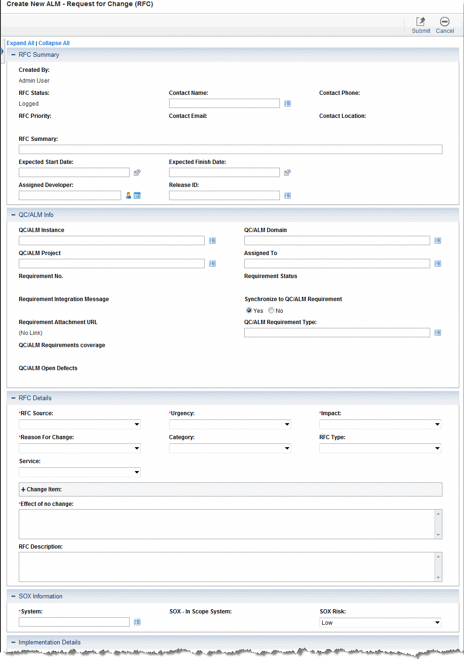Expand the Change Item section
Image resolution: width=464 pixels, height=659 pixels.
[x=23, y=489]
